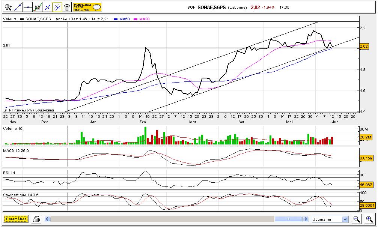Click the RSI 14 label

(9, 173)
